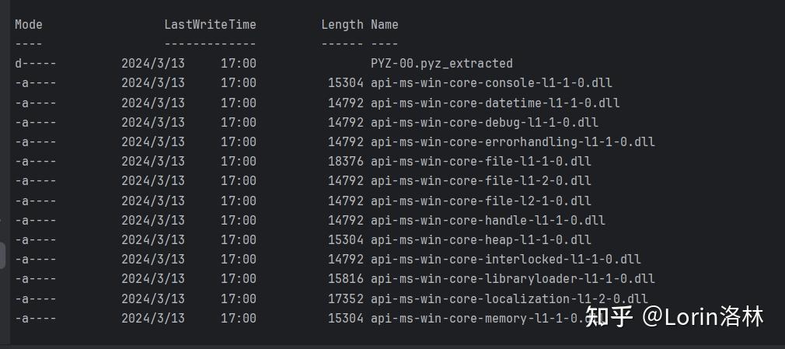Click the api-ms-win-core-errorhandling-l1-1-0.dll filename
The image size is (785, 349).
click(513, 141)
